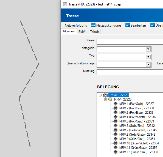Open the Tabelle tab

95,32
